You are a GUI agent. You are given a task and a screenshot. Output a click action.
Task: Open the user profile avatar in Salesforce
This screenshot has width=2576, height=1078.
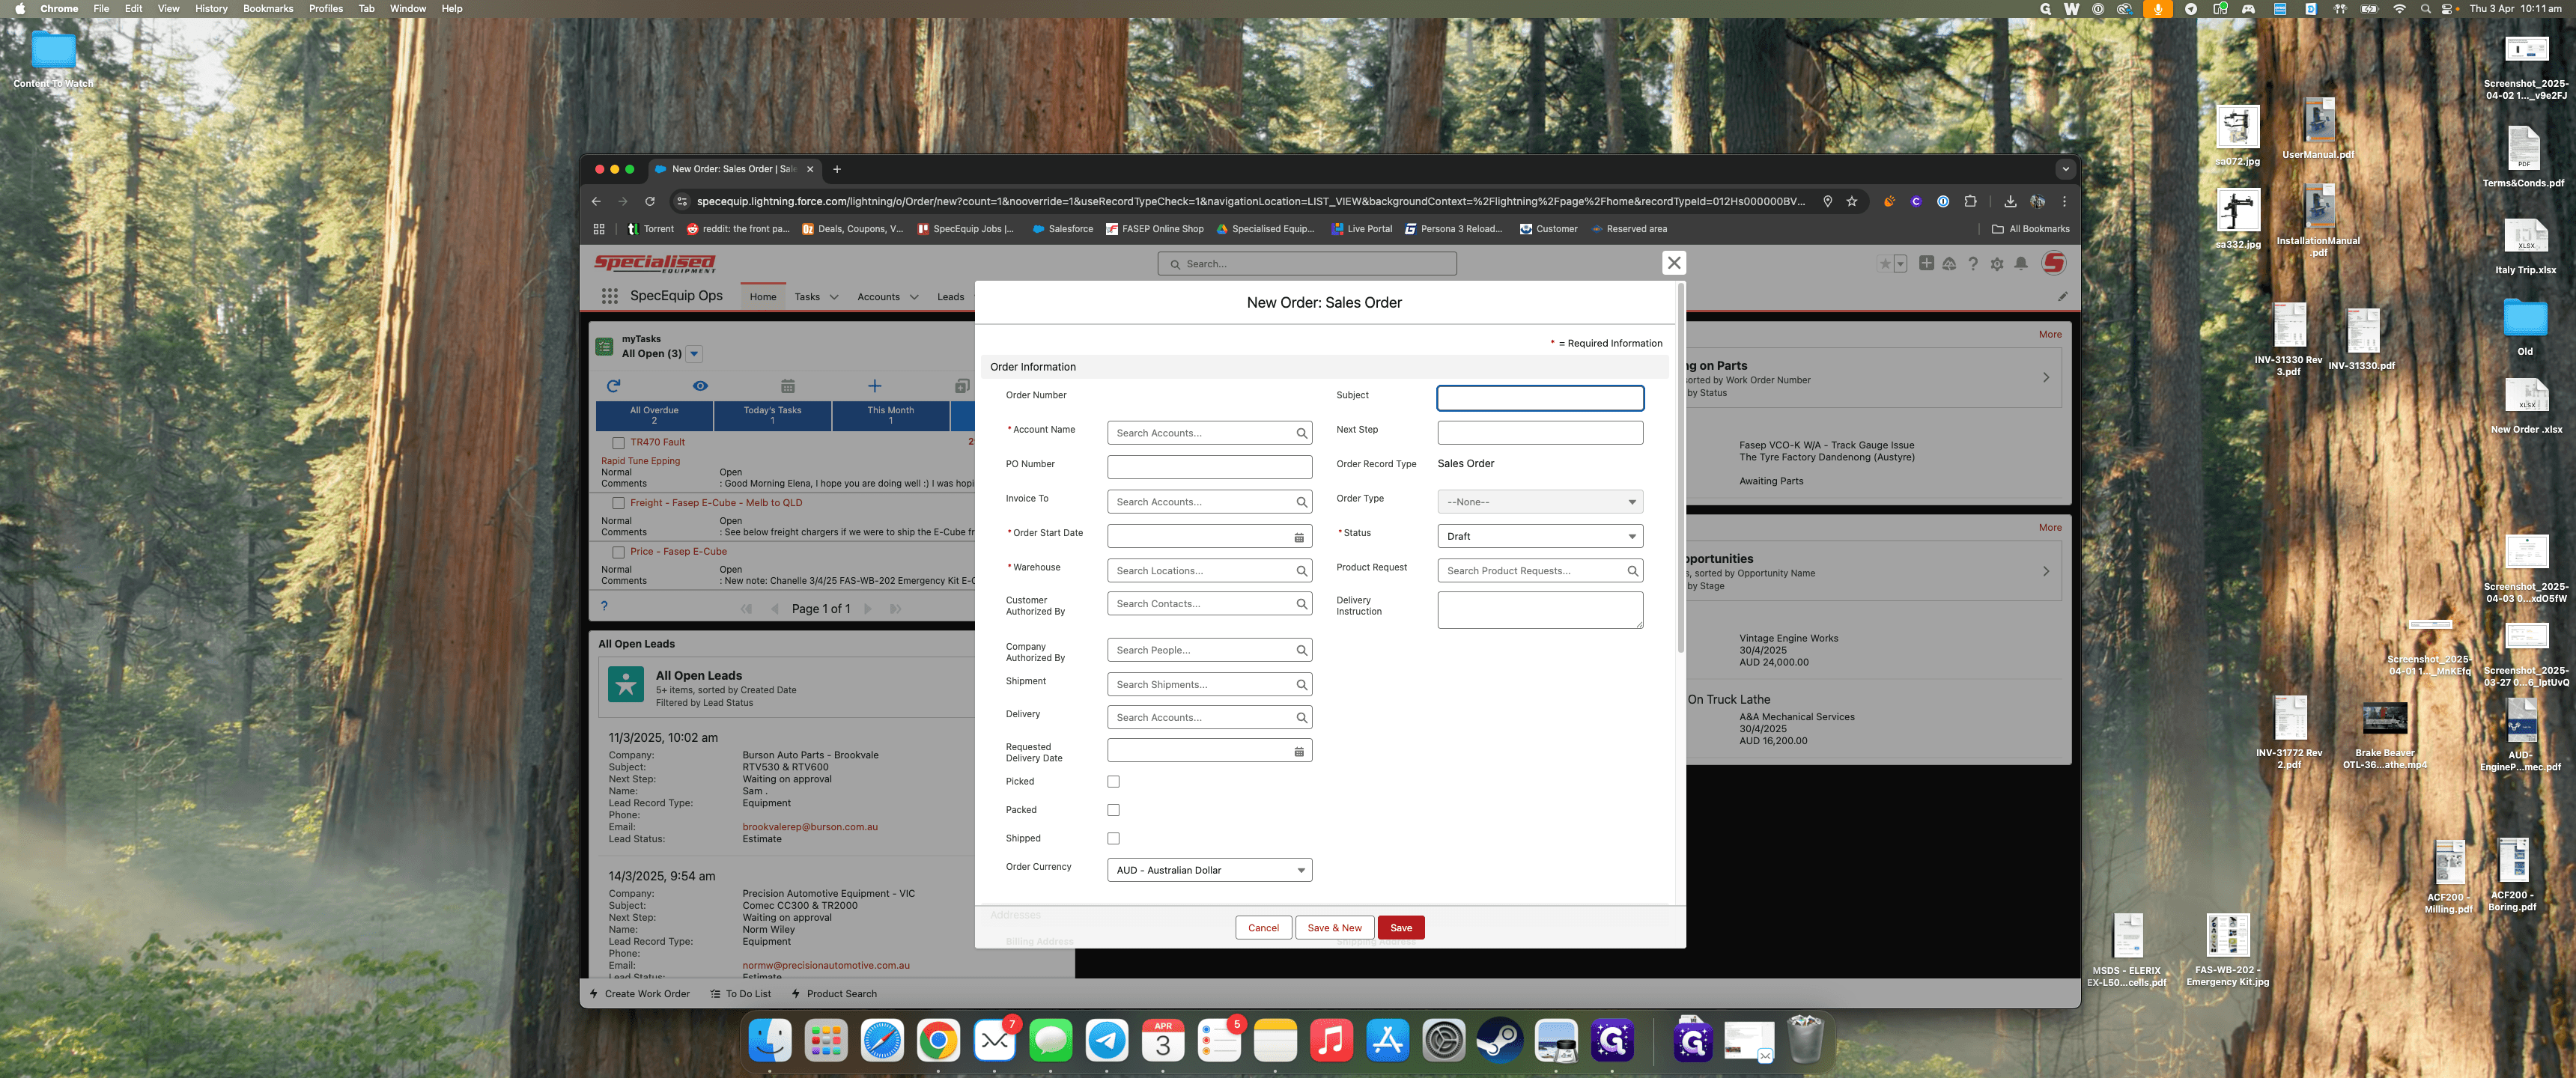pos(2054,263)
